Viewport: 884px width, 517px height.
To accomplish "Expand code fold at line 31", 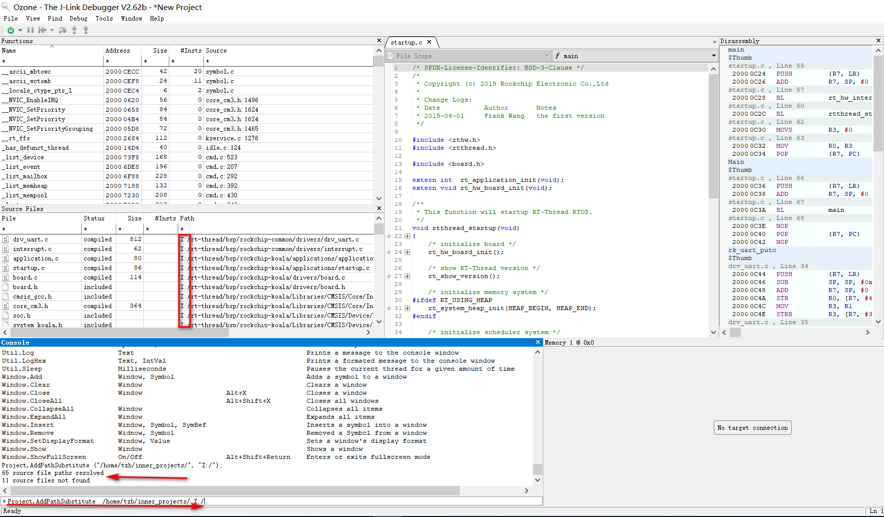I will tap(407, 308).
